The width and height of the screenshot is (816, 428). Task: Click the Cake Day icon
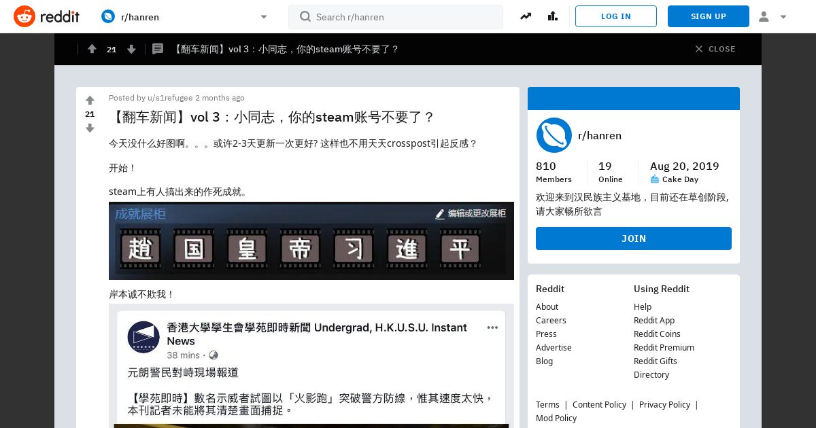point(655,179)
